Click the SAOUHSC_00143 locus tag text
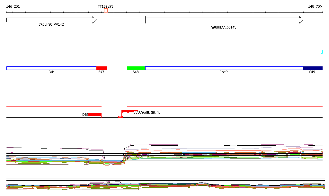329x196 pixels. pos(224,27)
